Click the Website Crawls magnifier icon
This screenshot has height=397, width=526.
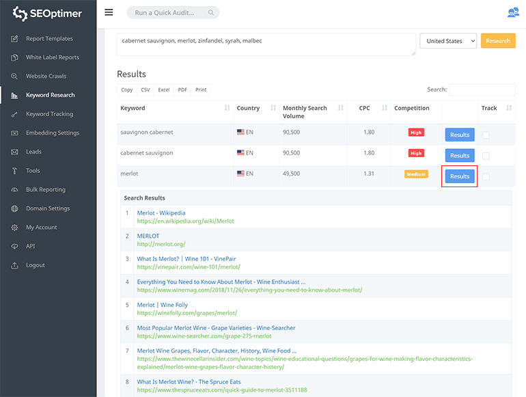[x=14, y=77]
